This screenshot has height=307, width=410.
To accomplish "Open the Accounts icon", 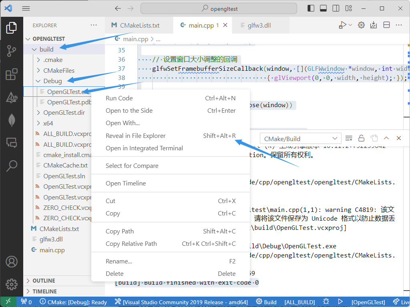I will 12,262.
